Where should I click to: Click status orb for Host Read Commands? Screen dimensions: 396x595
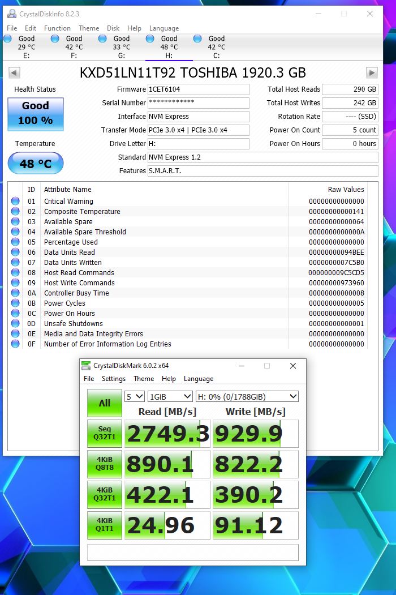15,272
